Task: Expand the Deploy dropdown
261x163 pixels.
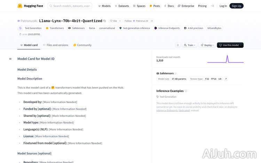Action: coord(208,45)
